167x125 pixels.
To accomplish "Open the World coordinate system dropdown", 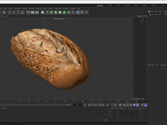I will tap(133, 108).
